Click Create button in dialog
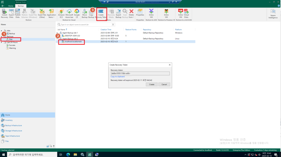Image resolution: width=281 pixels, height=157 pixels. coord(151,84)
